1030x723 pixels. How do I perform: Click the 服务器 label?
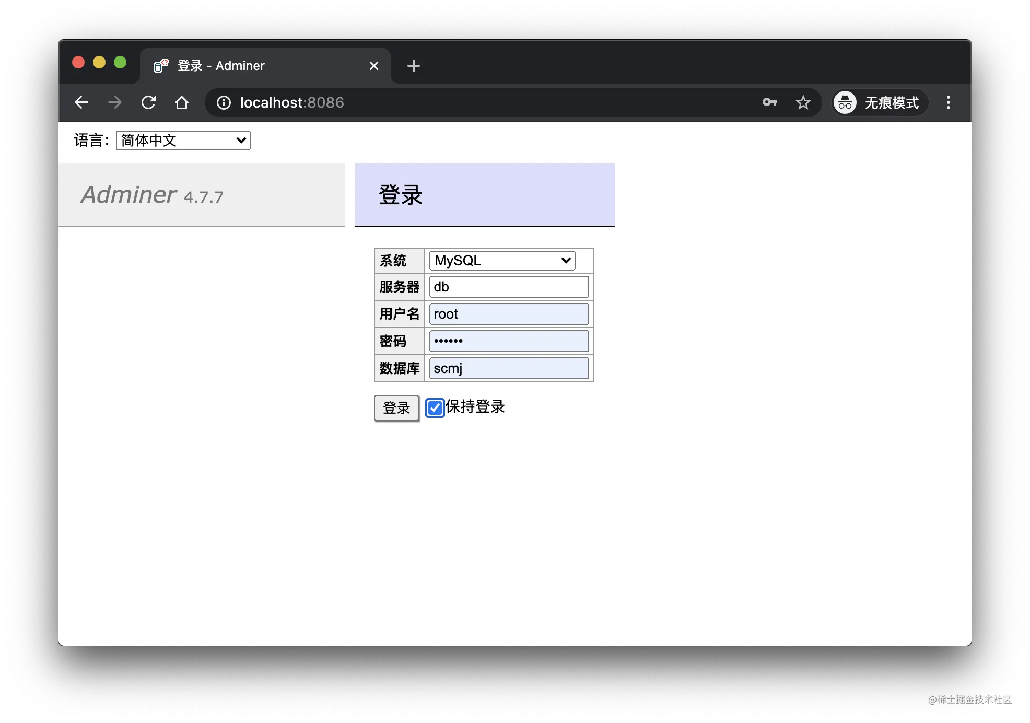tap(400, 287)
